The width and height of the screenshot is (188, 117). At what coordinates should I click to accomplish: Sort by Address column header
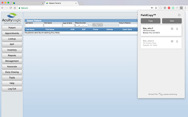click(x=110, y=29)
